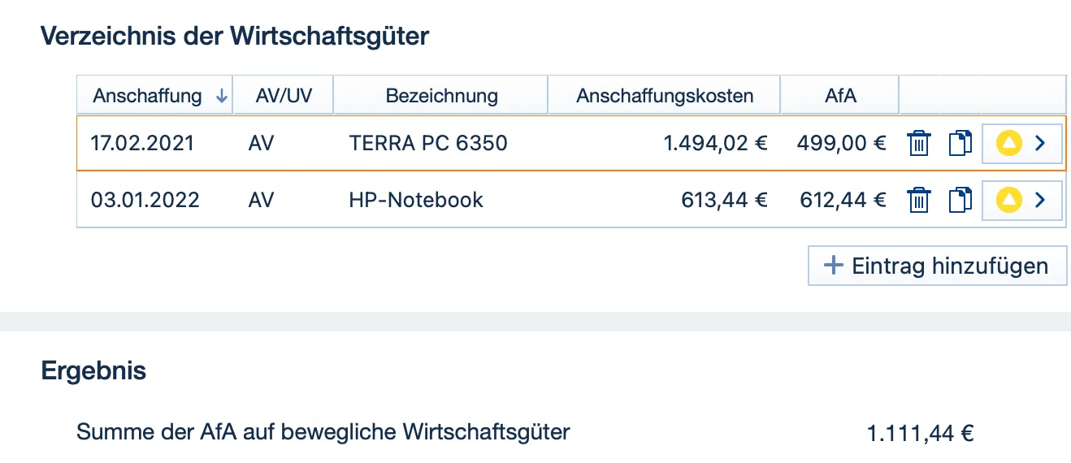Click the AfA column header
Viewport: 1071px width, 463px height.
point(840,96)
